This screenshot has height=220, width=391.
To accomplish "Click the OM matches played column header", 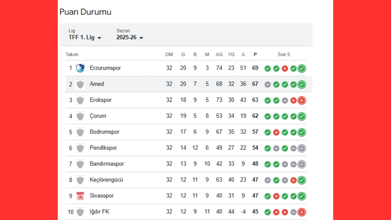I will click(169, 54).
